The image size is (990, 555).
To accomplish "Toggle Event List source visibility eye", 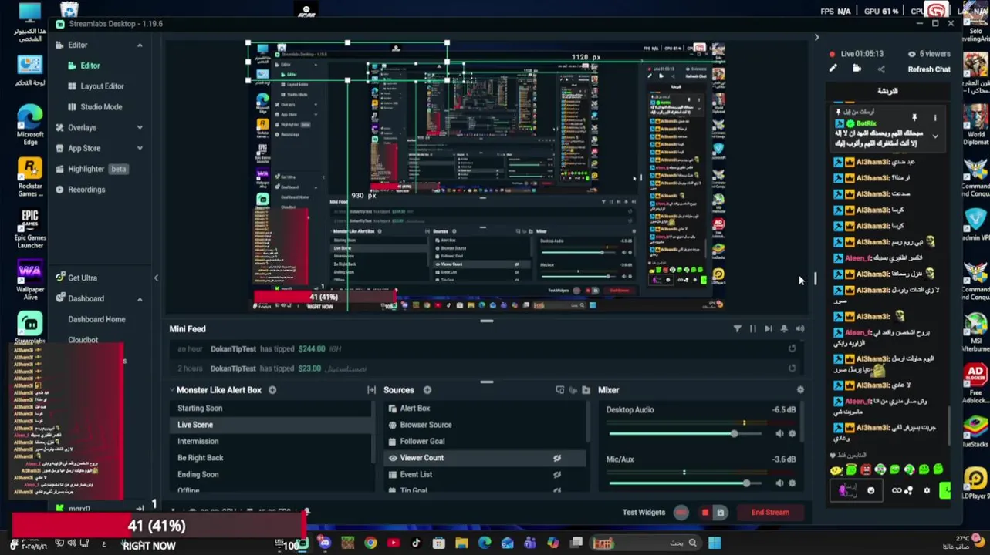I will coord(556,475).
